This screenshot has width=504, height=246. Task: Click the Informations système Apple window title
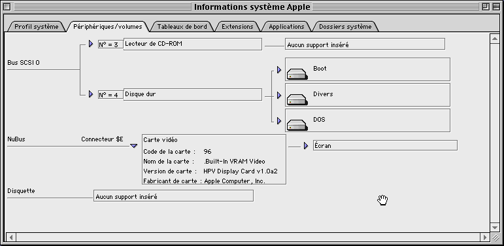click(x=252, y=7)
